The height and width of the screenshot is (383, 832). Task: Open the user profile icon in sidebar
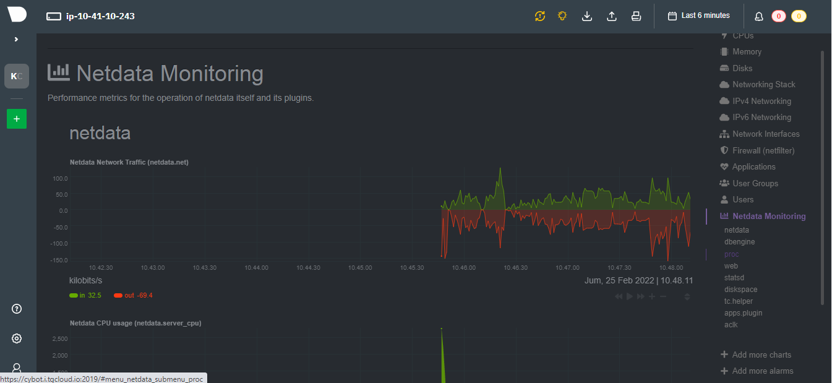[17, 368]
